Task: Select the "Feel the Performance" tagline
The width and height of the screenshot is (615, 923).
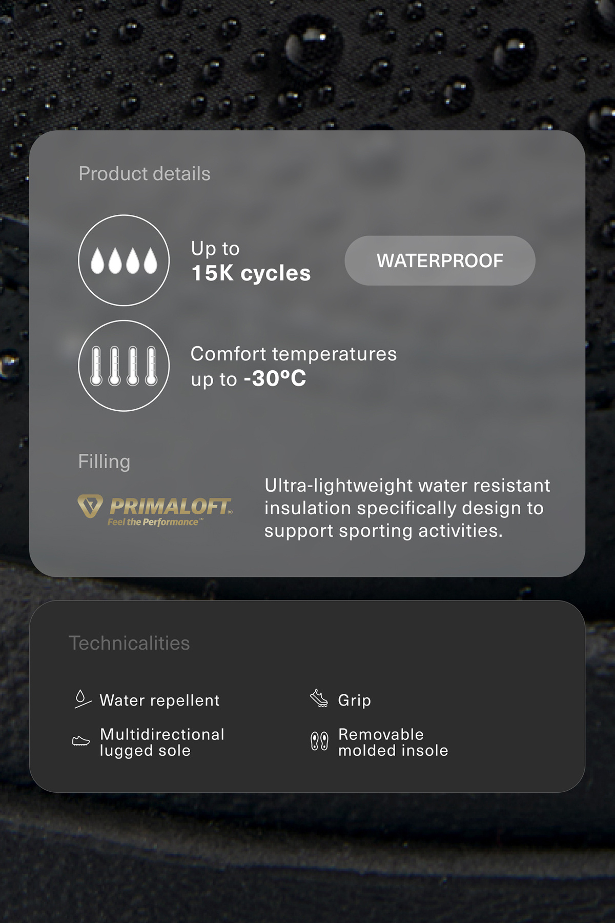Action: (x=155, y=522)
